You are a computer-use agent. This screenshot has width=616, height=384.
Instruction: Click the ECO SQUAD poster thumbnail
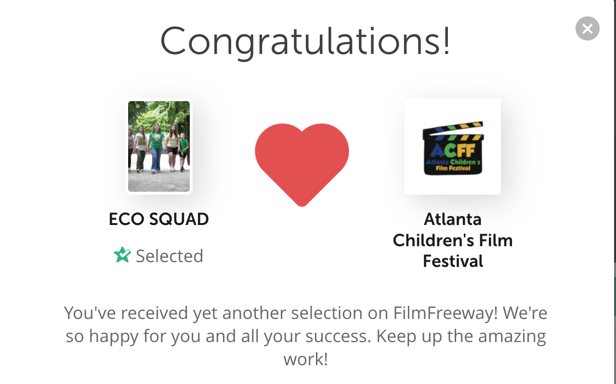tap(159, 146)
